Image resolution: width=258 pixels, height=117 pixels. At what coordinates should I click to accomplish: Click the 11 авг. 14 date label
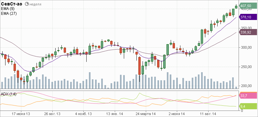[x=208, y=114]
